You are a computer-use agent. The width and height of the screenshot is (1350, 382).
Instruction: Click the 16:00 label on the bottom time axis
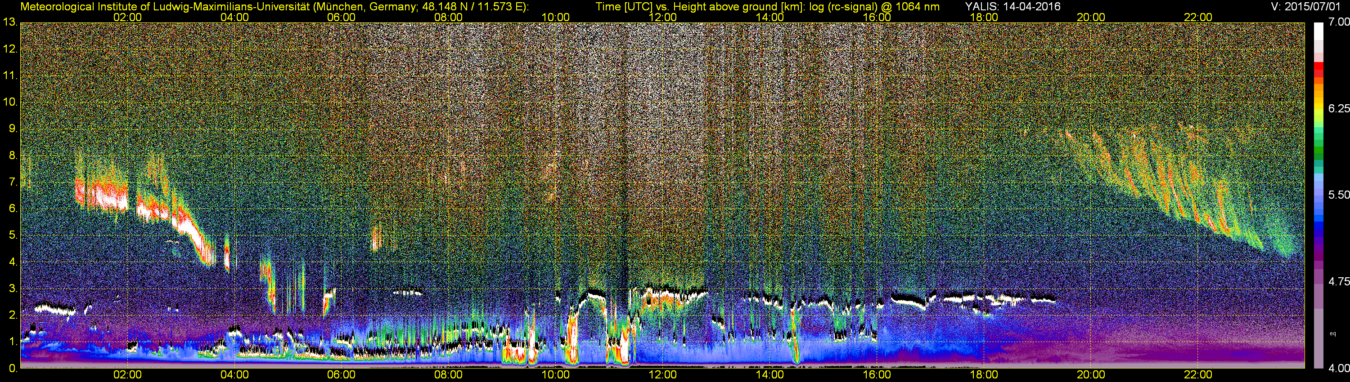click(x=877, y=375)
